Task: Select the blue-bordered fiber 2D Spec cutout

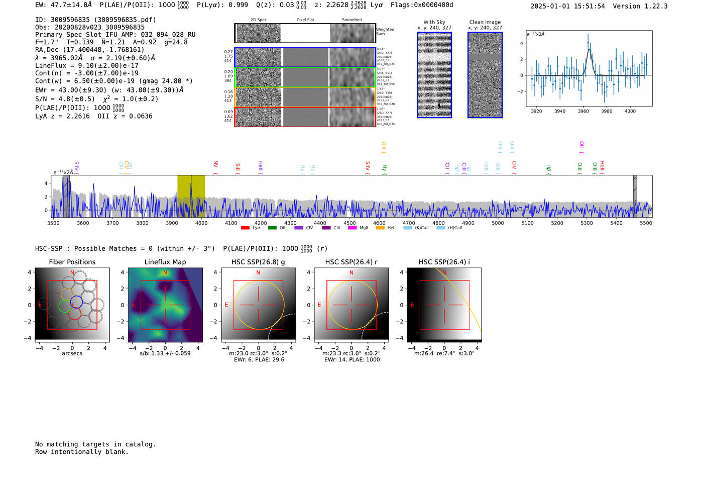Action: point(258,57)
